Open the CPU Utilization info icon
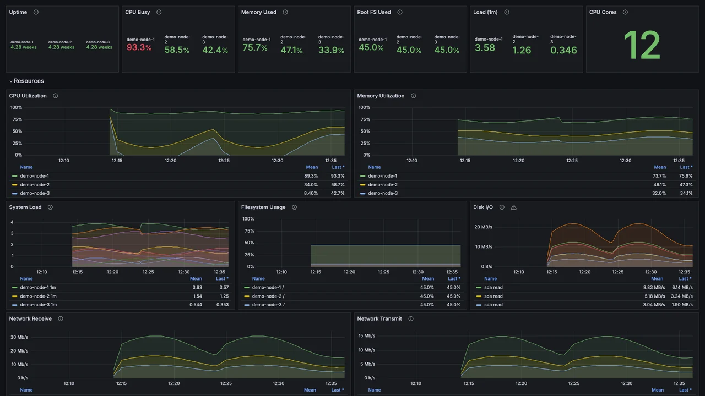This screenshot has width=705, height=396. pos(55,96)
